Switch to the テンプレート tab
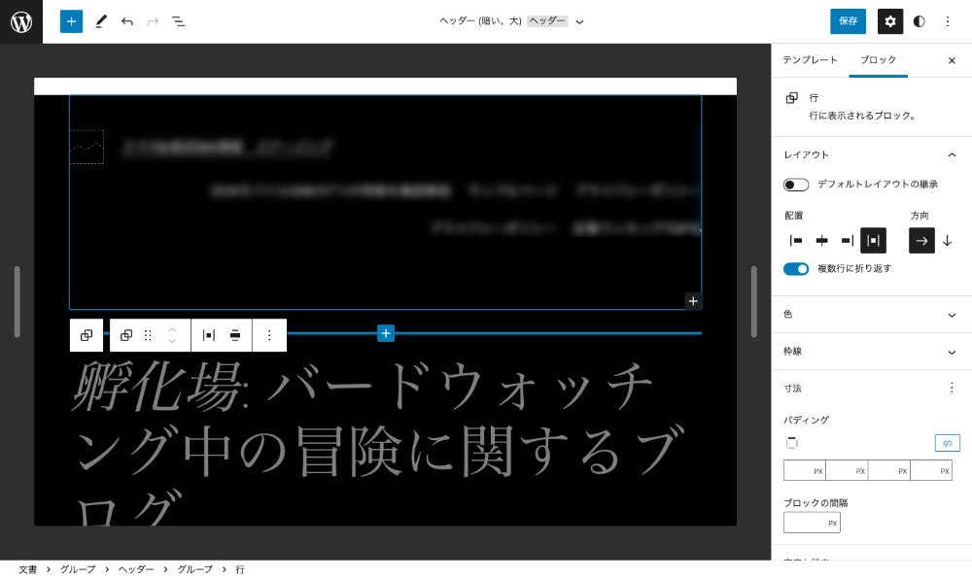 click(810, 60)
